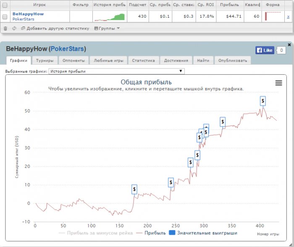The height and width of the screenshot is (247, 294).
Task: Click the refresh statistics icon
Action: 14,29
